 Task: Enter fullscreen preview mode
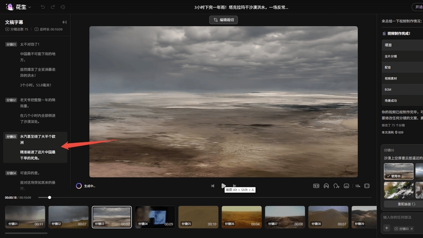click(x=367, y=186)
